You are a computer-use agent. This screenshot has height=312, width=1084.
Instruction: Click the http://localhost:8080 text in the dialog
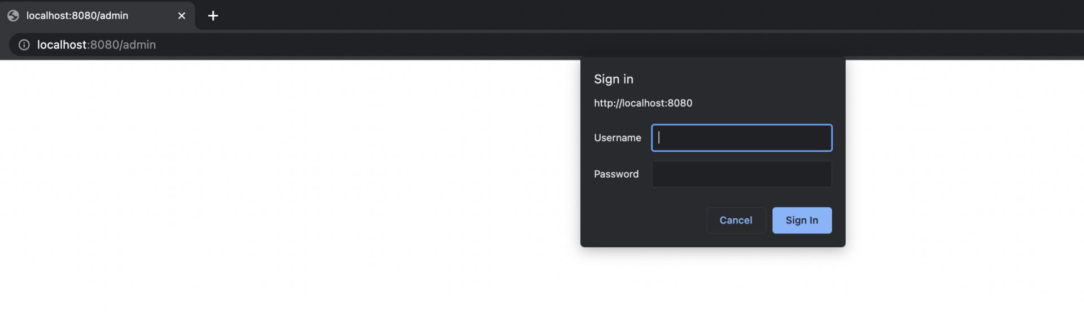(643, 103)
